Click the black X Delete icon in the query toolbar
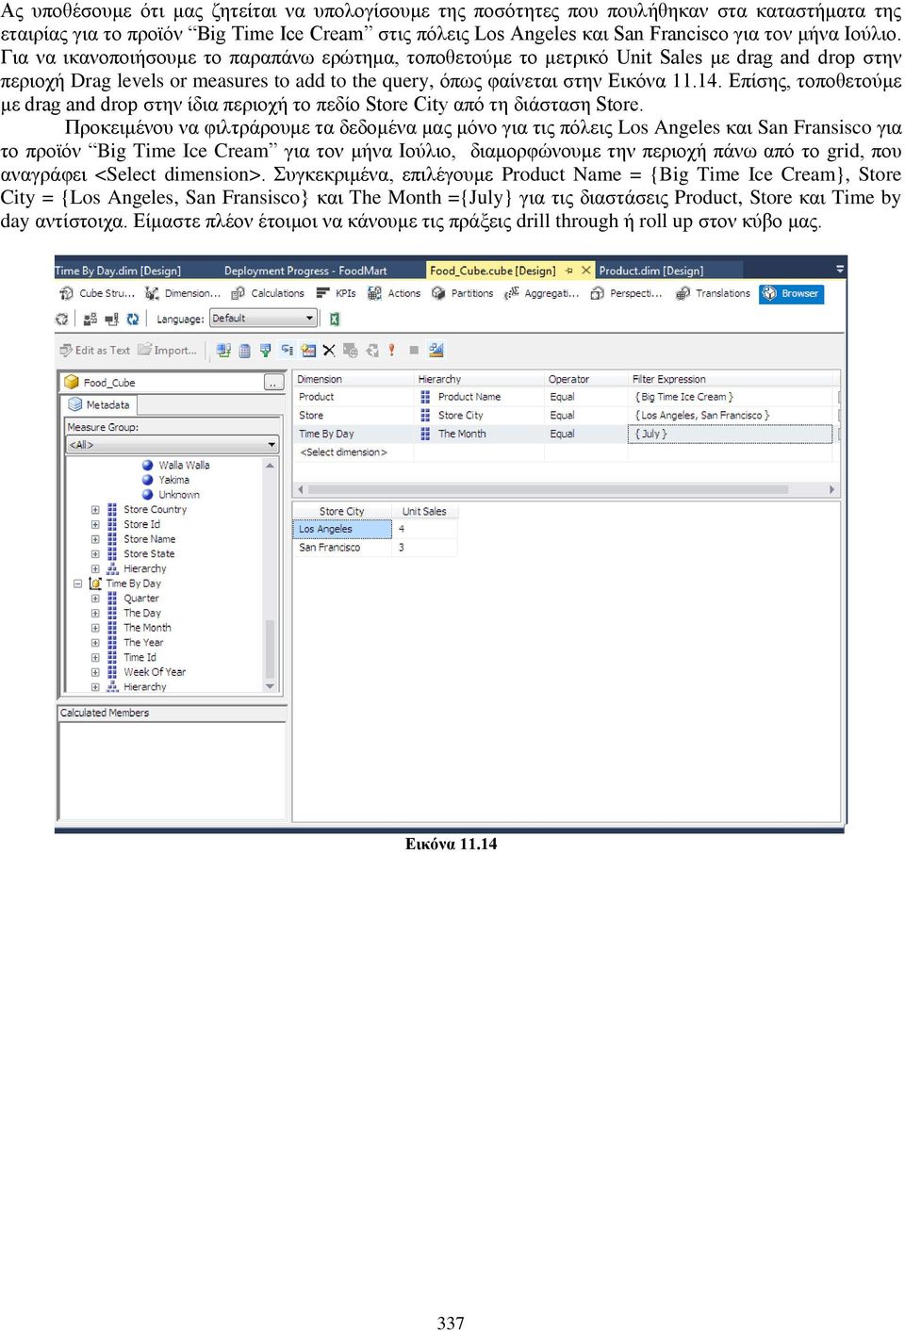Viewport: 905px width, 1331px height. pyautogui.click(x=329, y=351)
